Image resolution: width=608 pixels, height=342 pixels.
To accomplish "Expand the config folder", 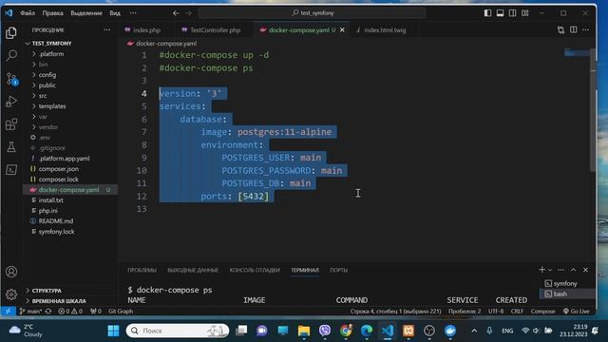I will 47,75.
